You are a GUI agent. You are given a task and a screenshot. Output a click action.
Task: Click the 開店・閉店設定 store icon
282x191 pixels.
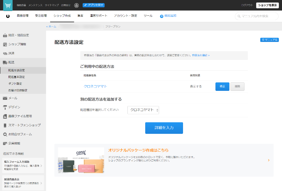(x=5, y=35)
